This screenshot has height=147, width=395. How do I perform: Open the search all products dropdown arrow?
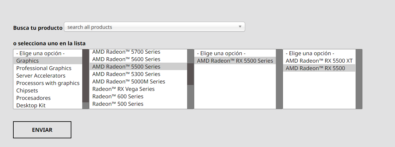(x=240, y=27)
